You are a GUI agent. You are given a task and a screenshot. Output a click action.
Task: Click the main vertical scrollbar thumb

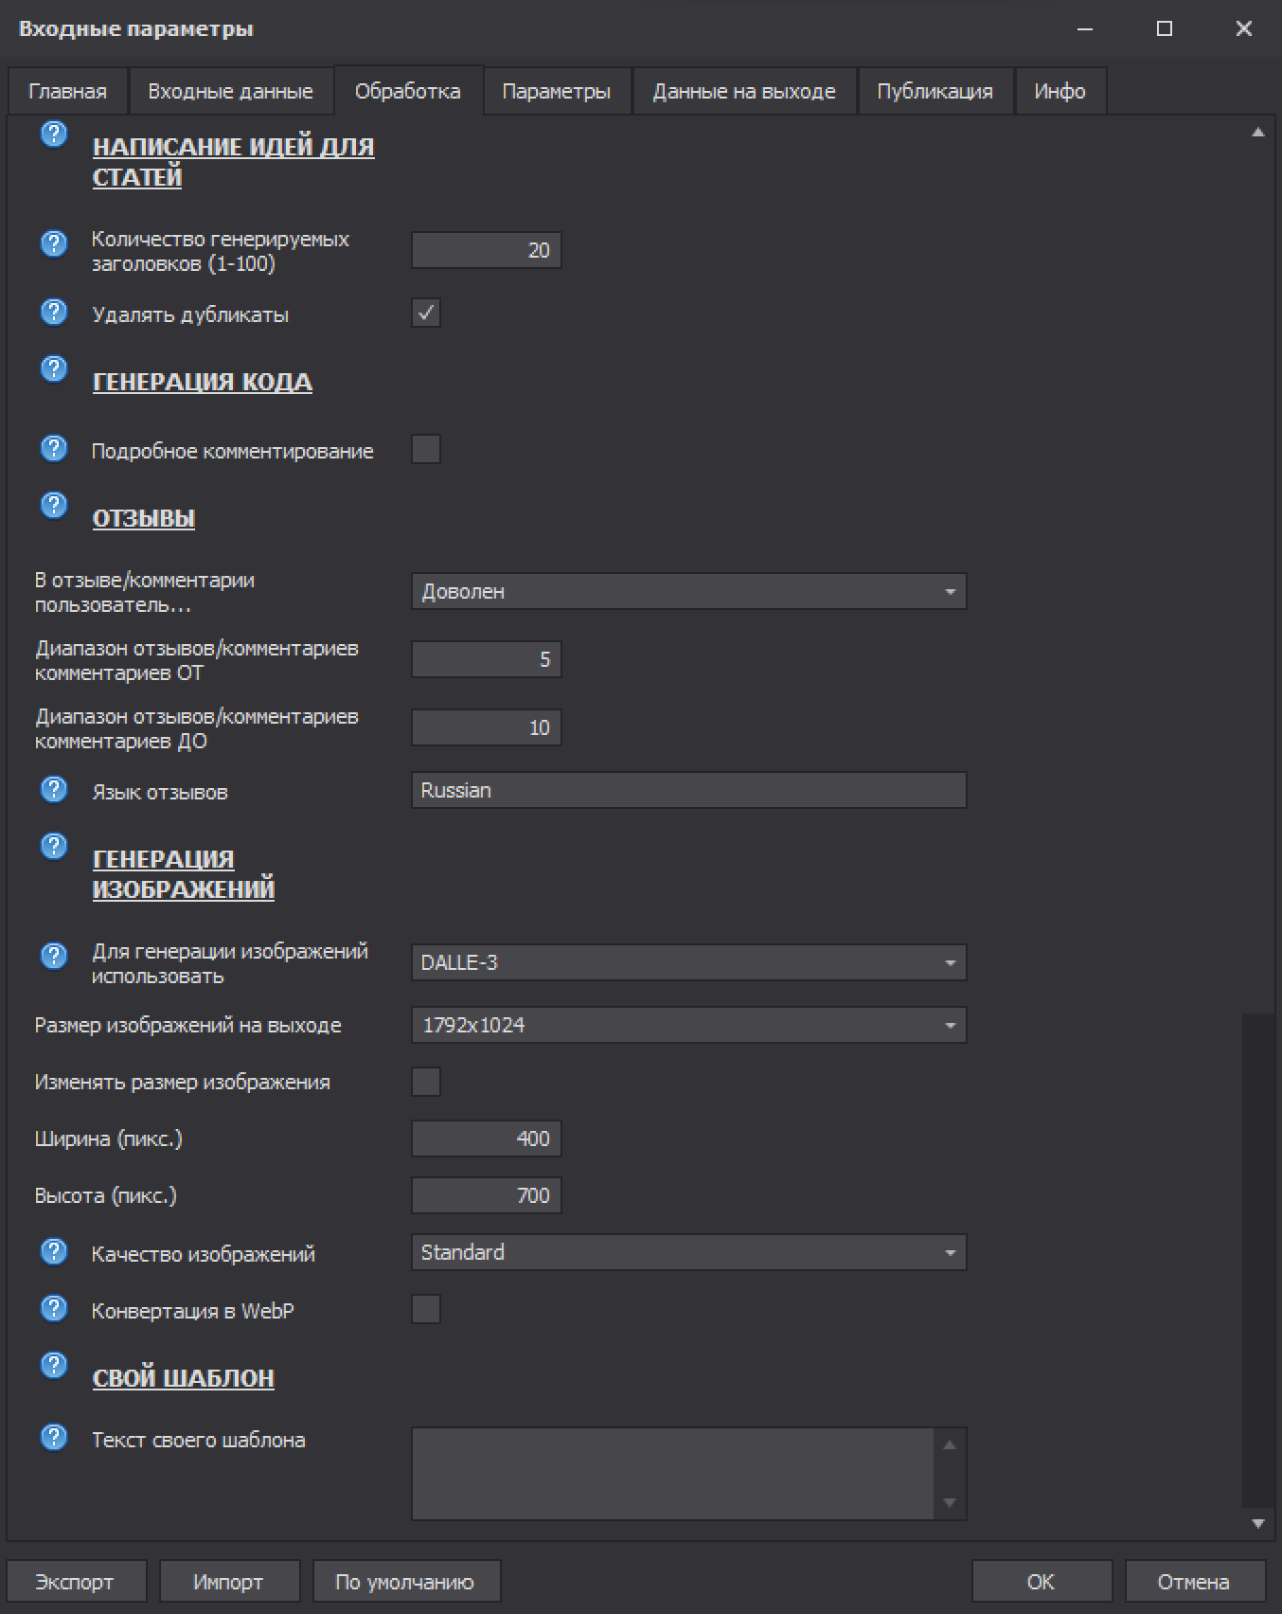pos(1258,1260)
